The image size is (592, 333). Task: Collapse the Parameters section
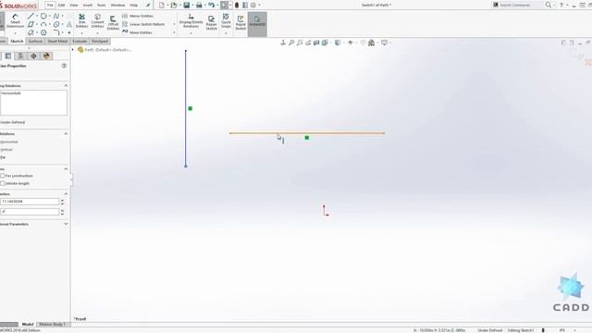click(x=66, y=193)
